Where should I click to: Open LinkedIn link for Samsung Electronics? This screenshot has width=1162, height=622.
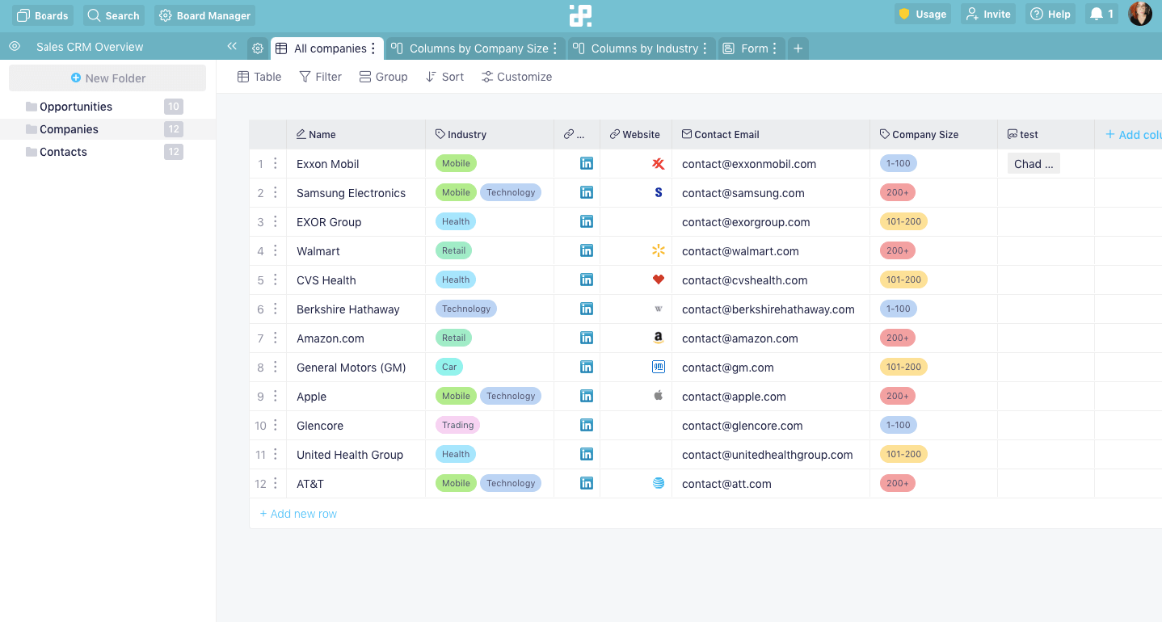pos(587,192)
